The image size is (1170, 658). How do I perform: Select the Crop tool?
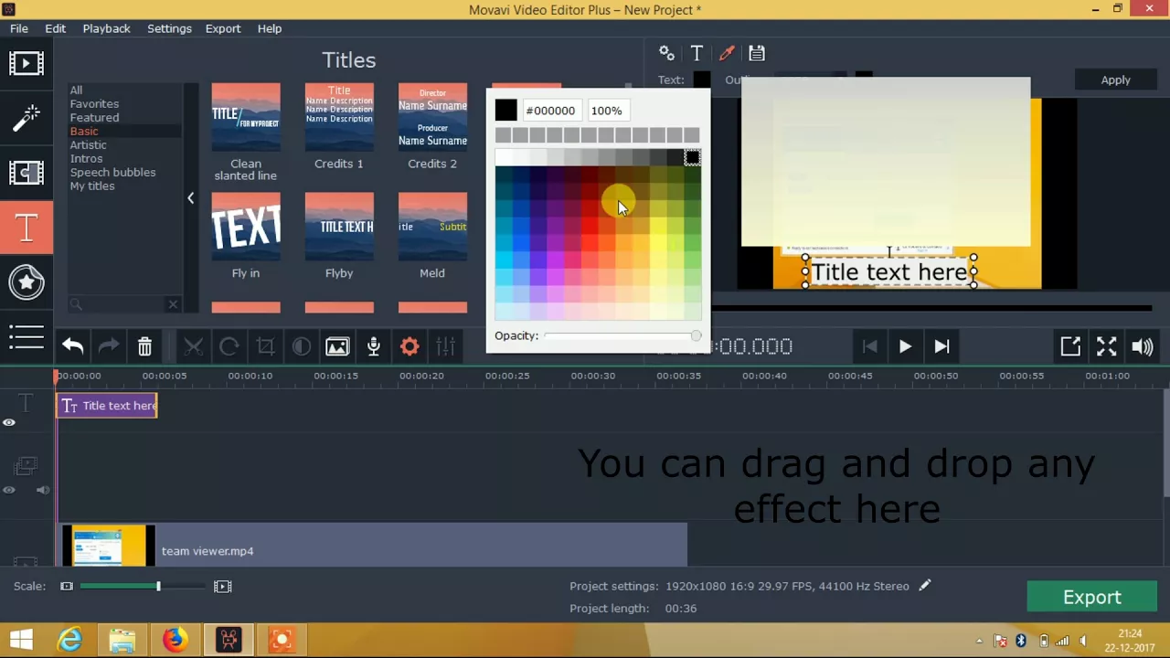265,346
